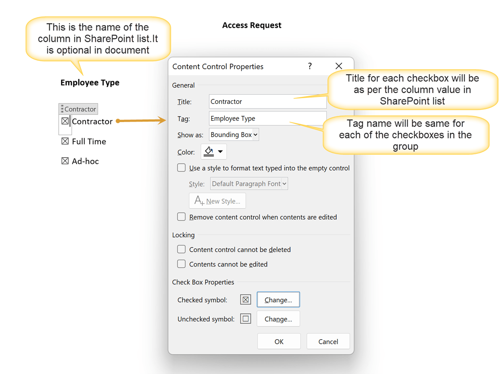Click the Full Time checkbox symbol
This screenshot has width=504, height=374.
coord(65,141)
